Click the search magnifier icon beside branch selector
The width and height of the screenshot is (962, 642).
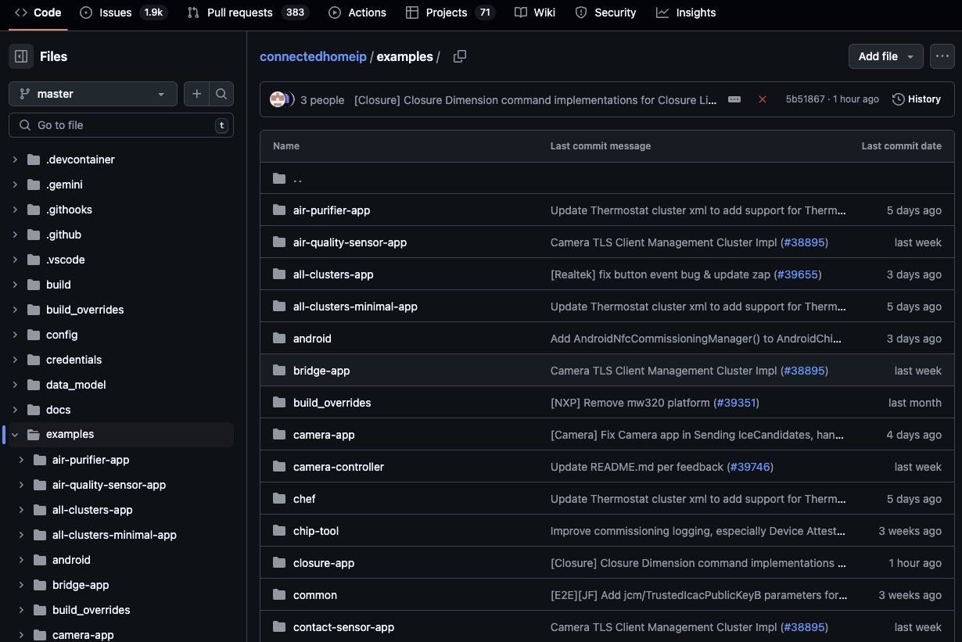(221, 94)
